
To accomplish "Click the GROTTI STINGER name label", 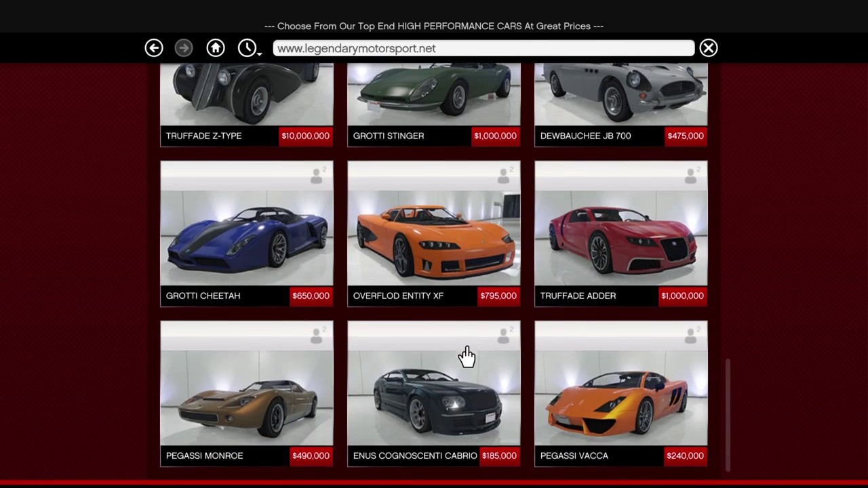I will point(389,136).
